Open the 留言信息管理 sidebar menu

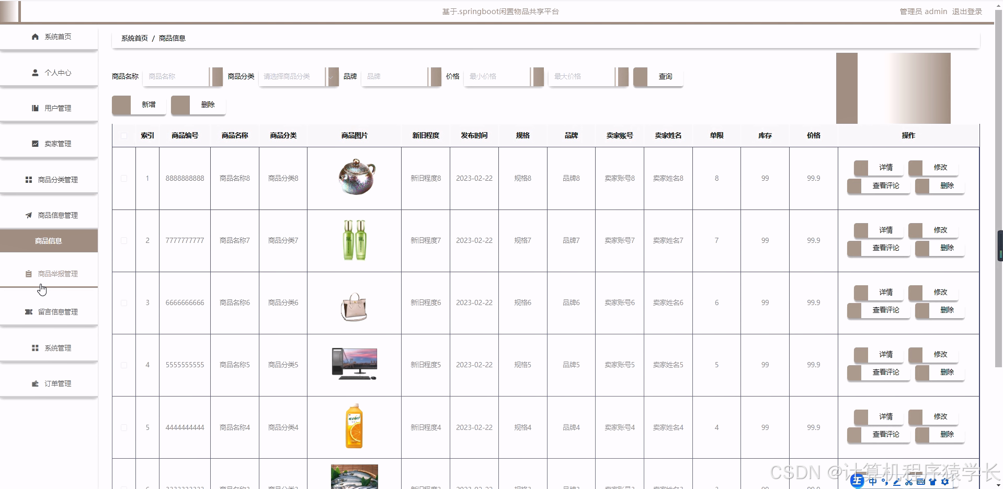coord(49,312)
